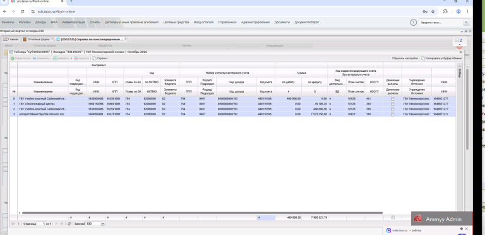Go to the previous page of records
Screen dimensions: 485x235
[18, 224]
